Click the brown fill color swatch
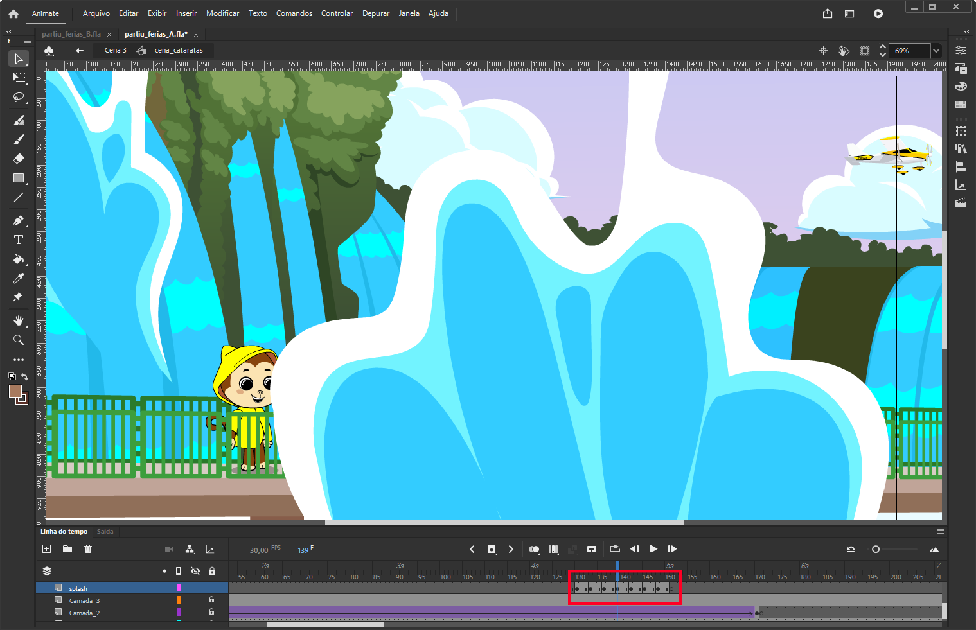 point(15,392)
